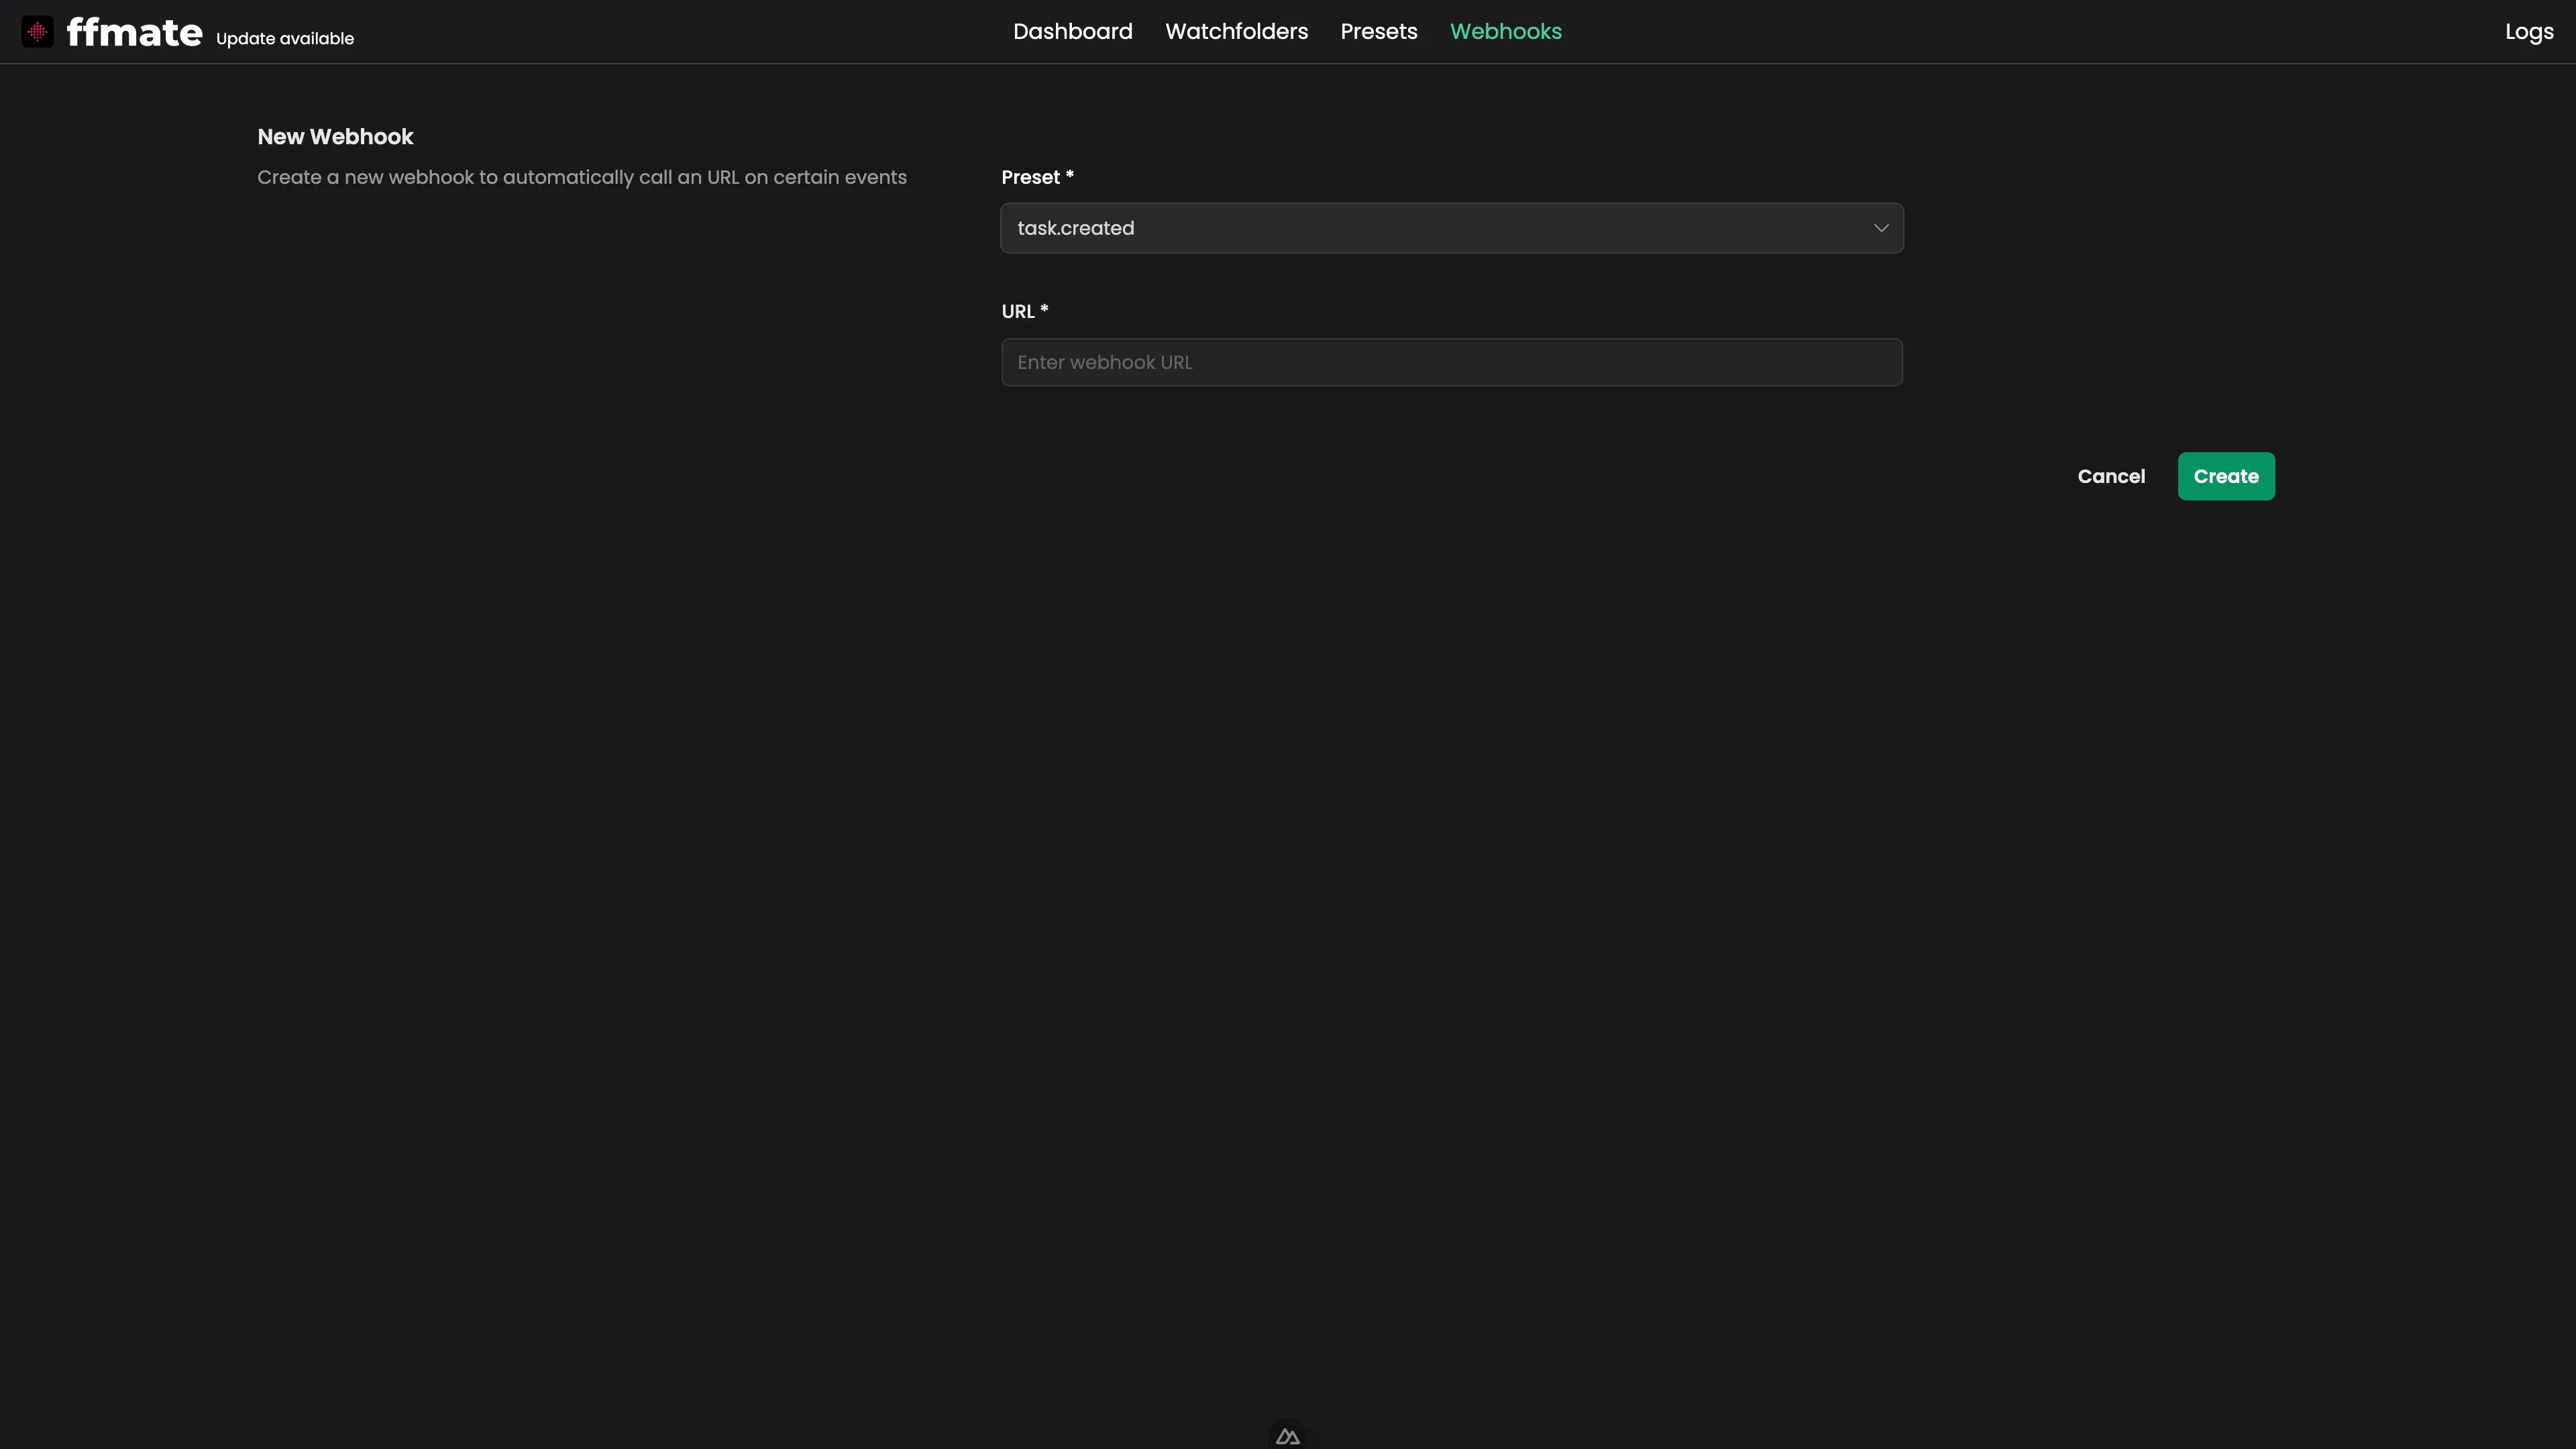Click the ffmate wordmark to go home
The height and width of the screenshot is (1449, 2576).
click(x=134, y=32)
